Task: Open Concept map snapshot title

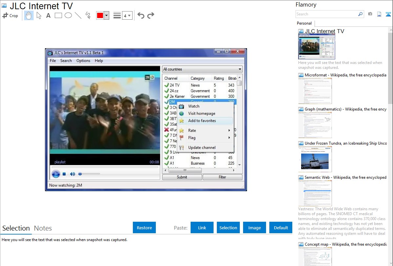Action: 346,244
